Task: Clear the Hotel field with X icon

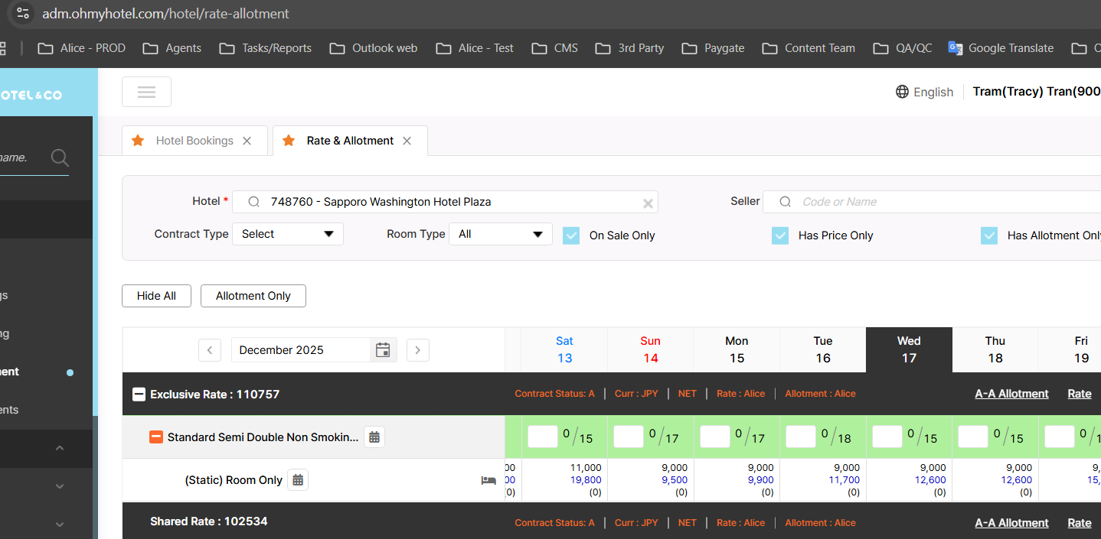Action: tap(648, 203)
